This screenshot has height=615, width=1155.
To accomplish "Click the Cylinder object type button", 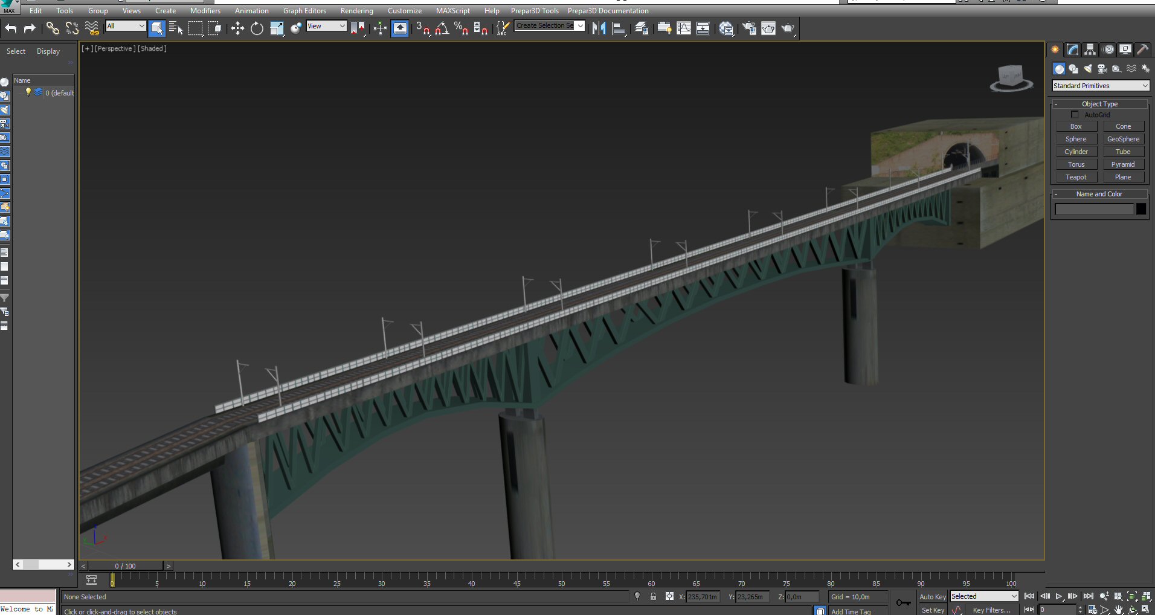I will [x=1076, y=152].
